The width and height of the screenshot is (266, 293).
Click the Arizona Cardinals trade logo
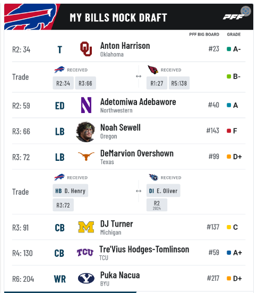153,70
